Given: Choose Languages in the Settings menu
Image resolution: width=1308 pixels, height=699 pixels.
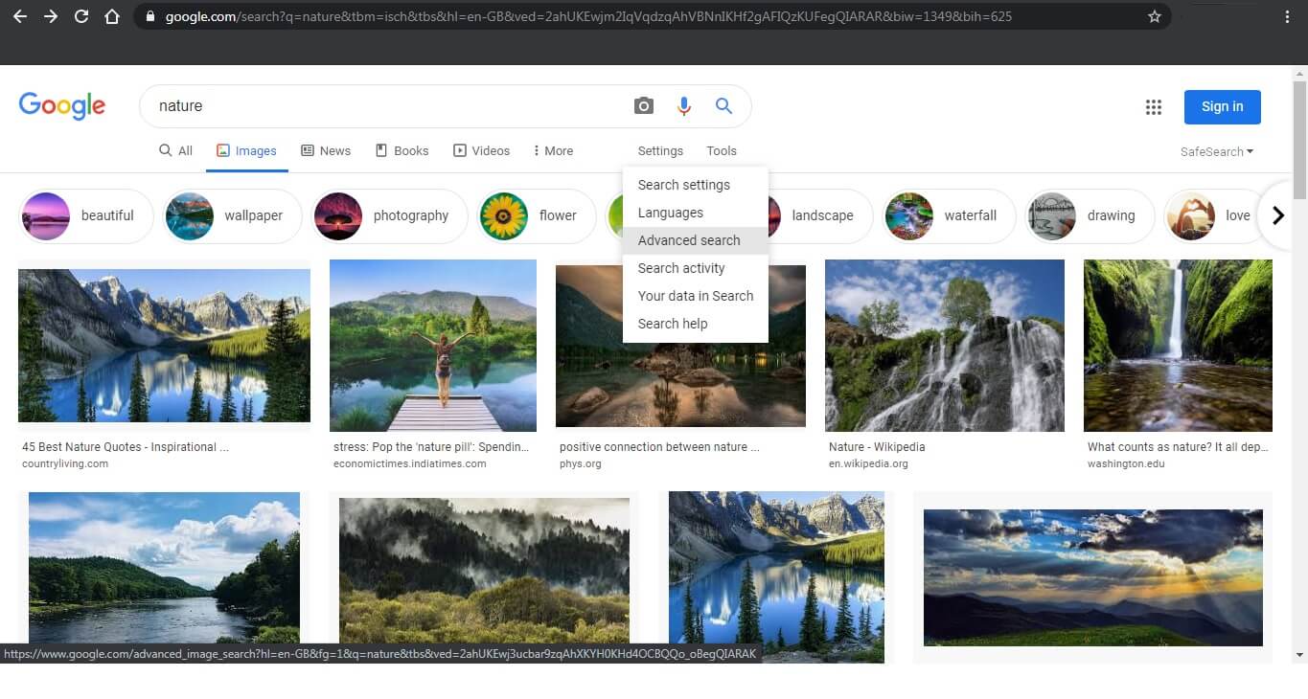Looking at the screenshot, I should [x=670, y=213].
